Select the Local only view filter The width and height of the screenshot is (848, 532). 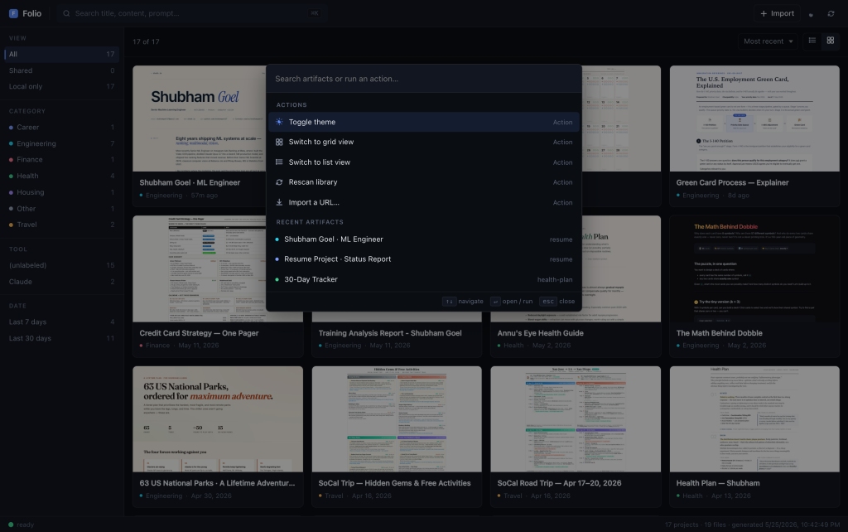[x=61, y=86]
